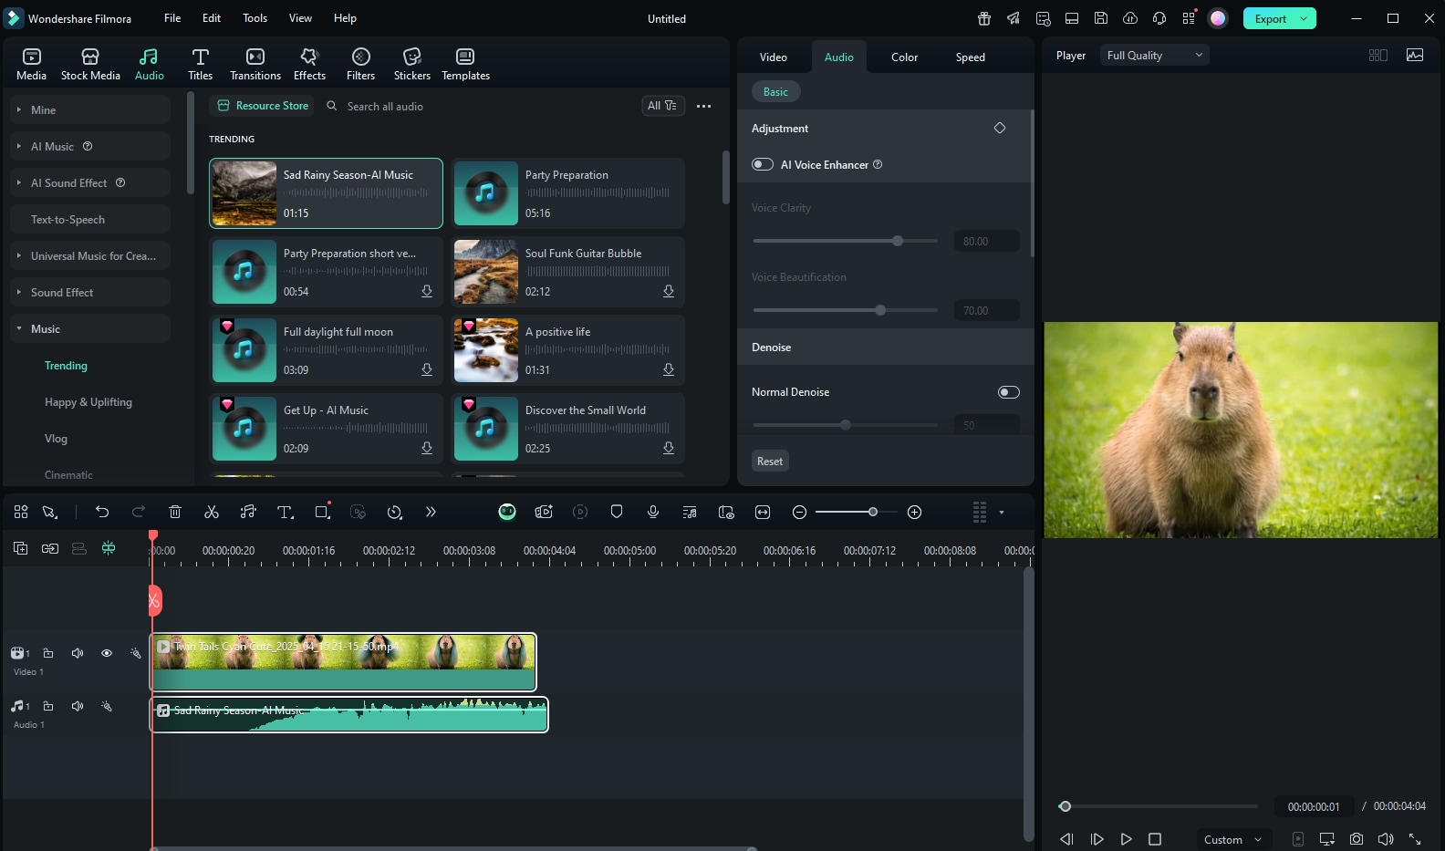Expand the Mine category
Screen dimensions: 1445x851
91,109
